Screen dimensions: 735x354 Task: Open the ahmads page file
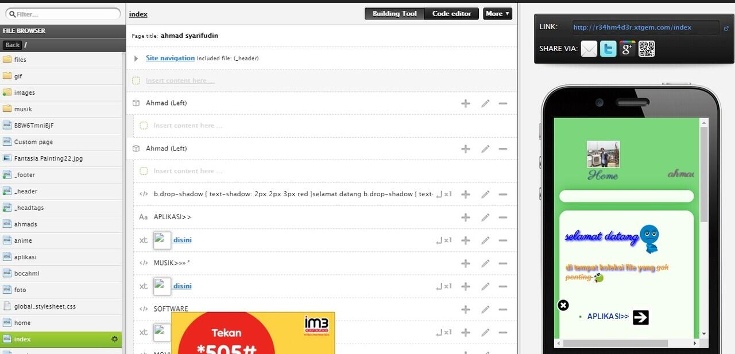click(61, 224)
